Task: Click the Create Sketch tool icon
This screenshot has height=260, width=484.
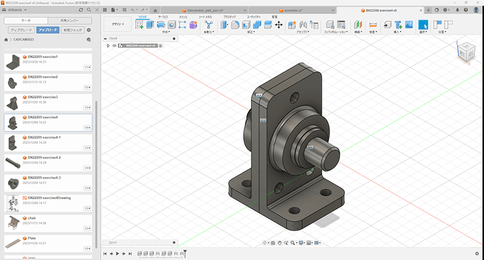Action: 139,25
